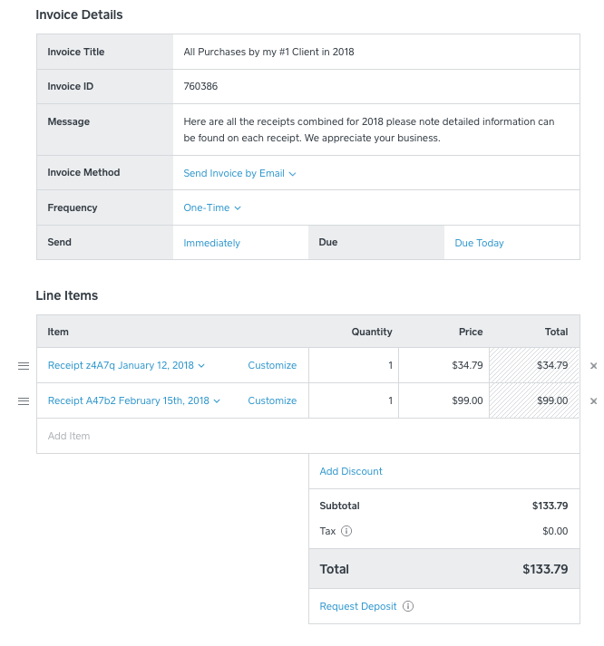604x646 pixels.
Task: Remove the Receipt z4A7q line item
Action: (593, 366)
